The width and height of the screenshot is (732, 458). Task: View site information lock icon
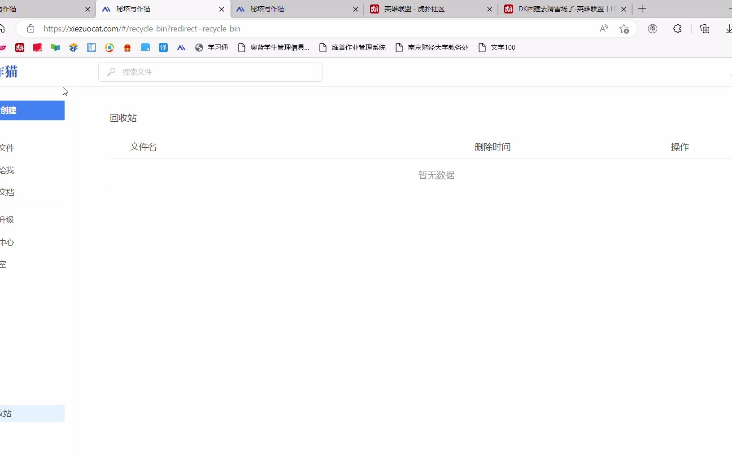(30, 29)
